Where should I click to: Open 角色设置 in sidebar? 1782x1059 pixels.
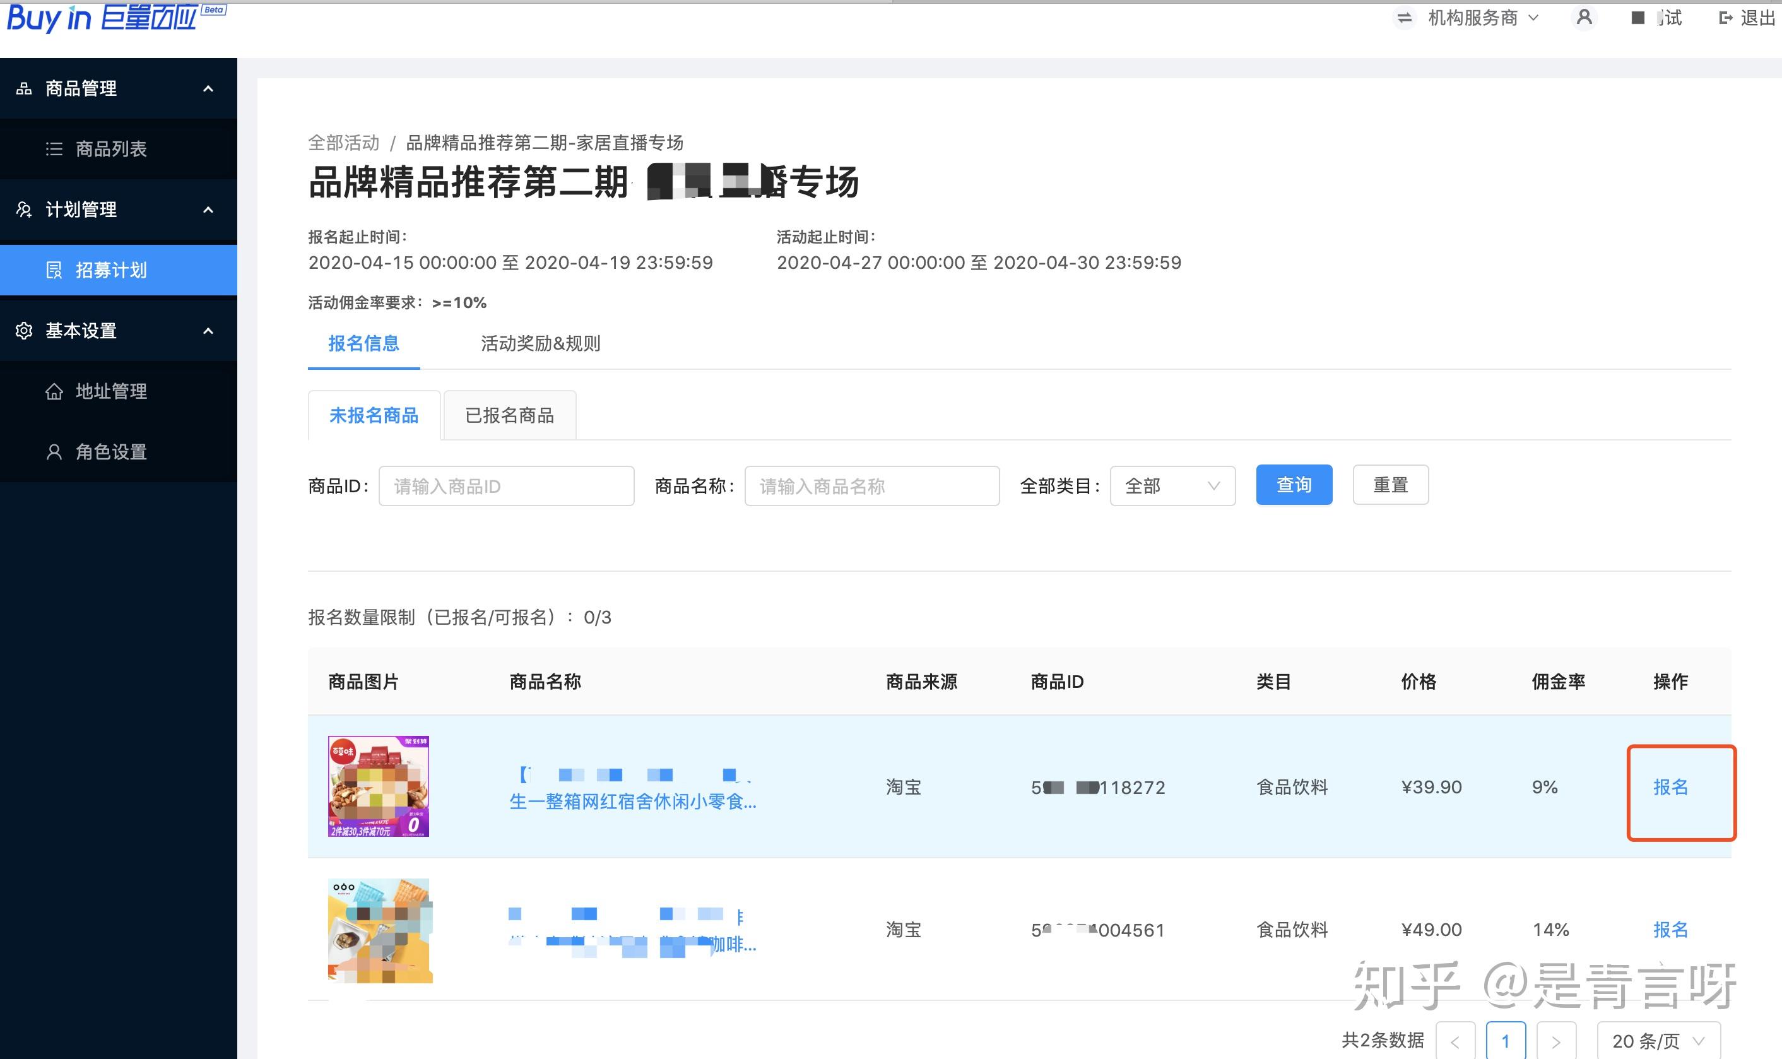(119, 452)
